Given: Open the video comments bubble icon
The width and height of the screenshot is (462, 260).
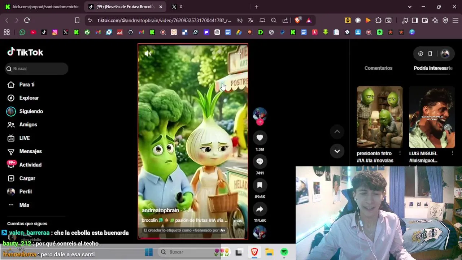Looking at the screenshot, I should [x=260, y=161].
